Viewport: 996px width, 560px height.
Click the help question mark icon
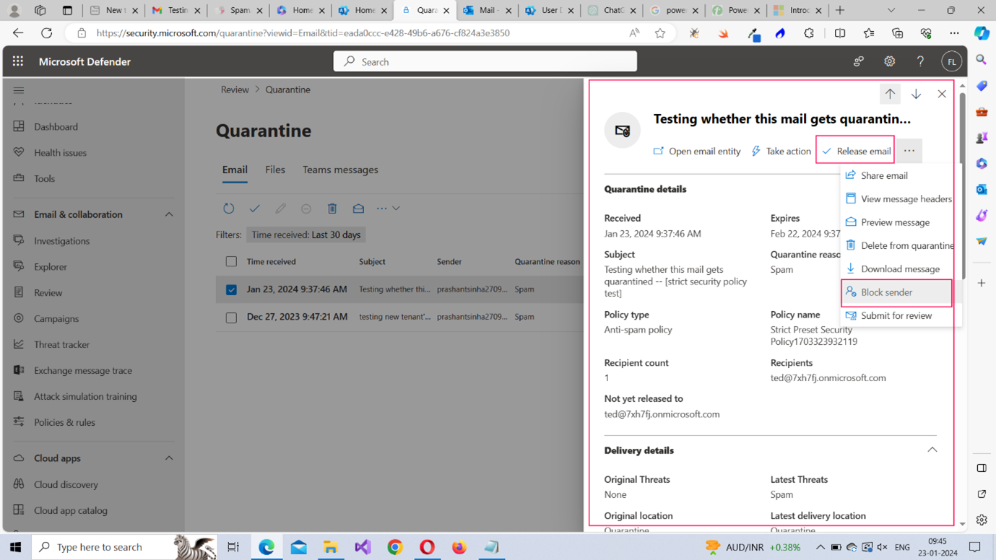[920, 62]
